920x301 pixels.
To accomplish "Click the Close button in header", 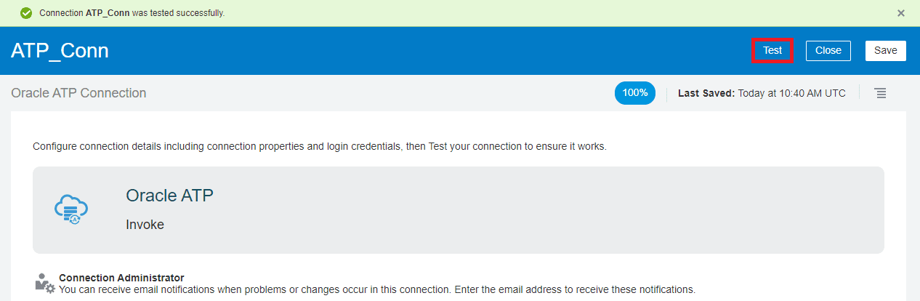I will coord(828,51).
